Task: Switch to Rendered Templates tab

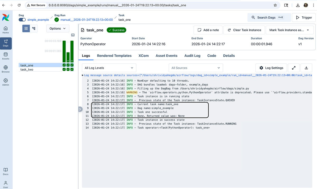Action: tap(114, 56)
